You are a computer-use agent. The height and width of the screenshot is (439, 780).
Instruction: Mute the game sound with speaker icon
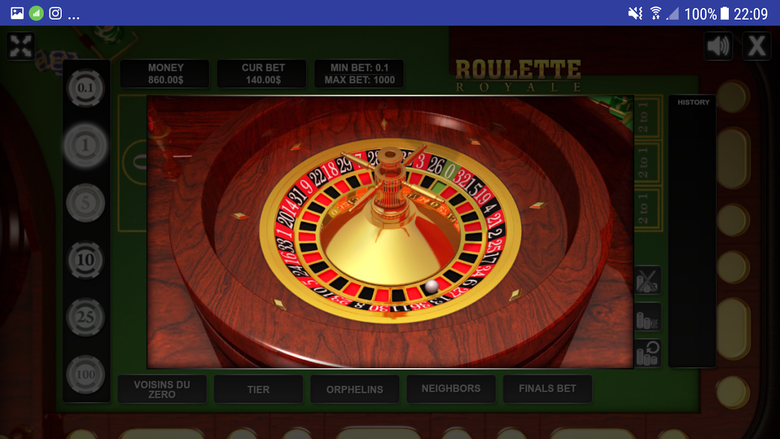[x=718, y=46]
